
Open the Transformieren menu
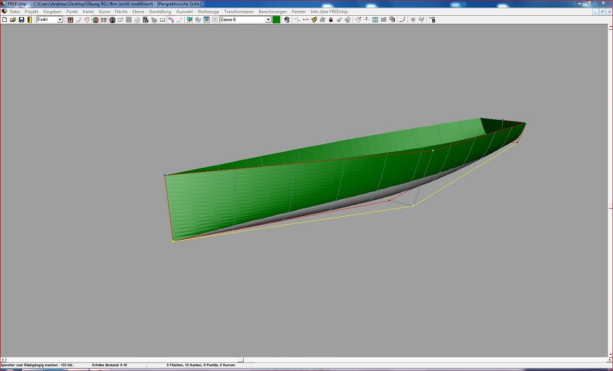pos(238,12)
